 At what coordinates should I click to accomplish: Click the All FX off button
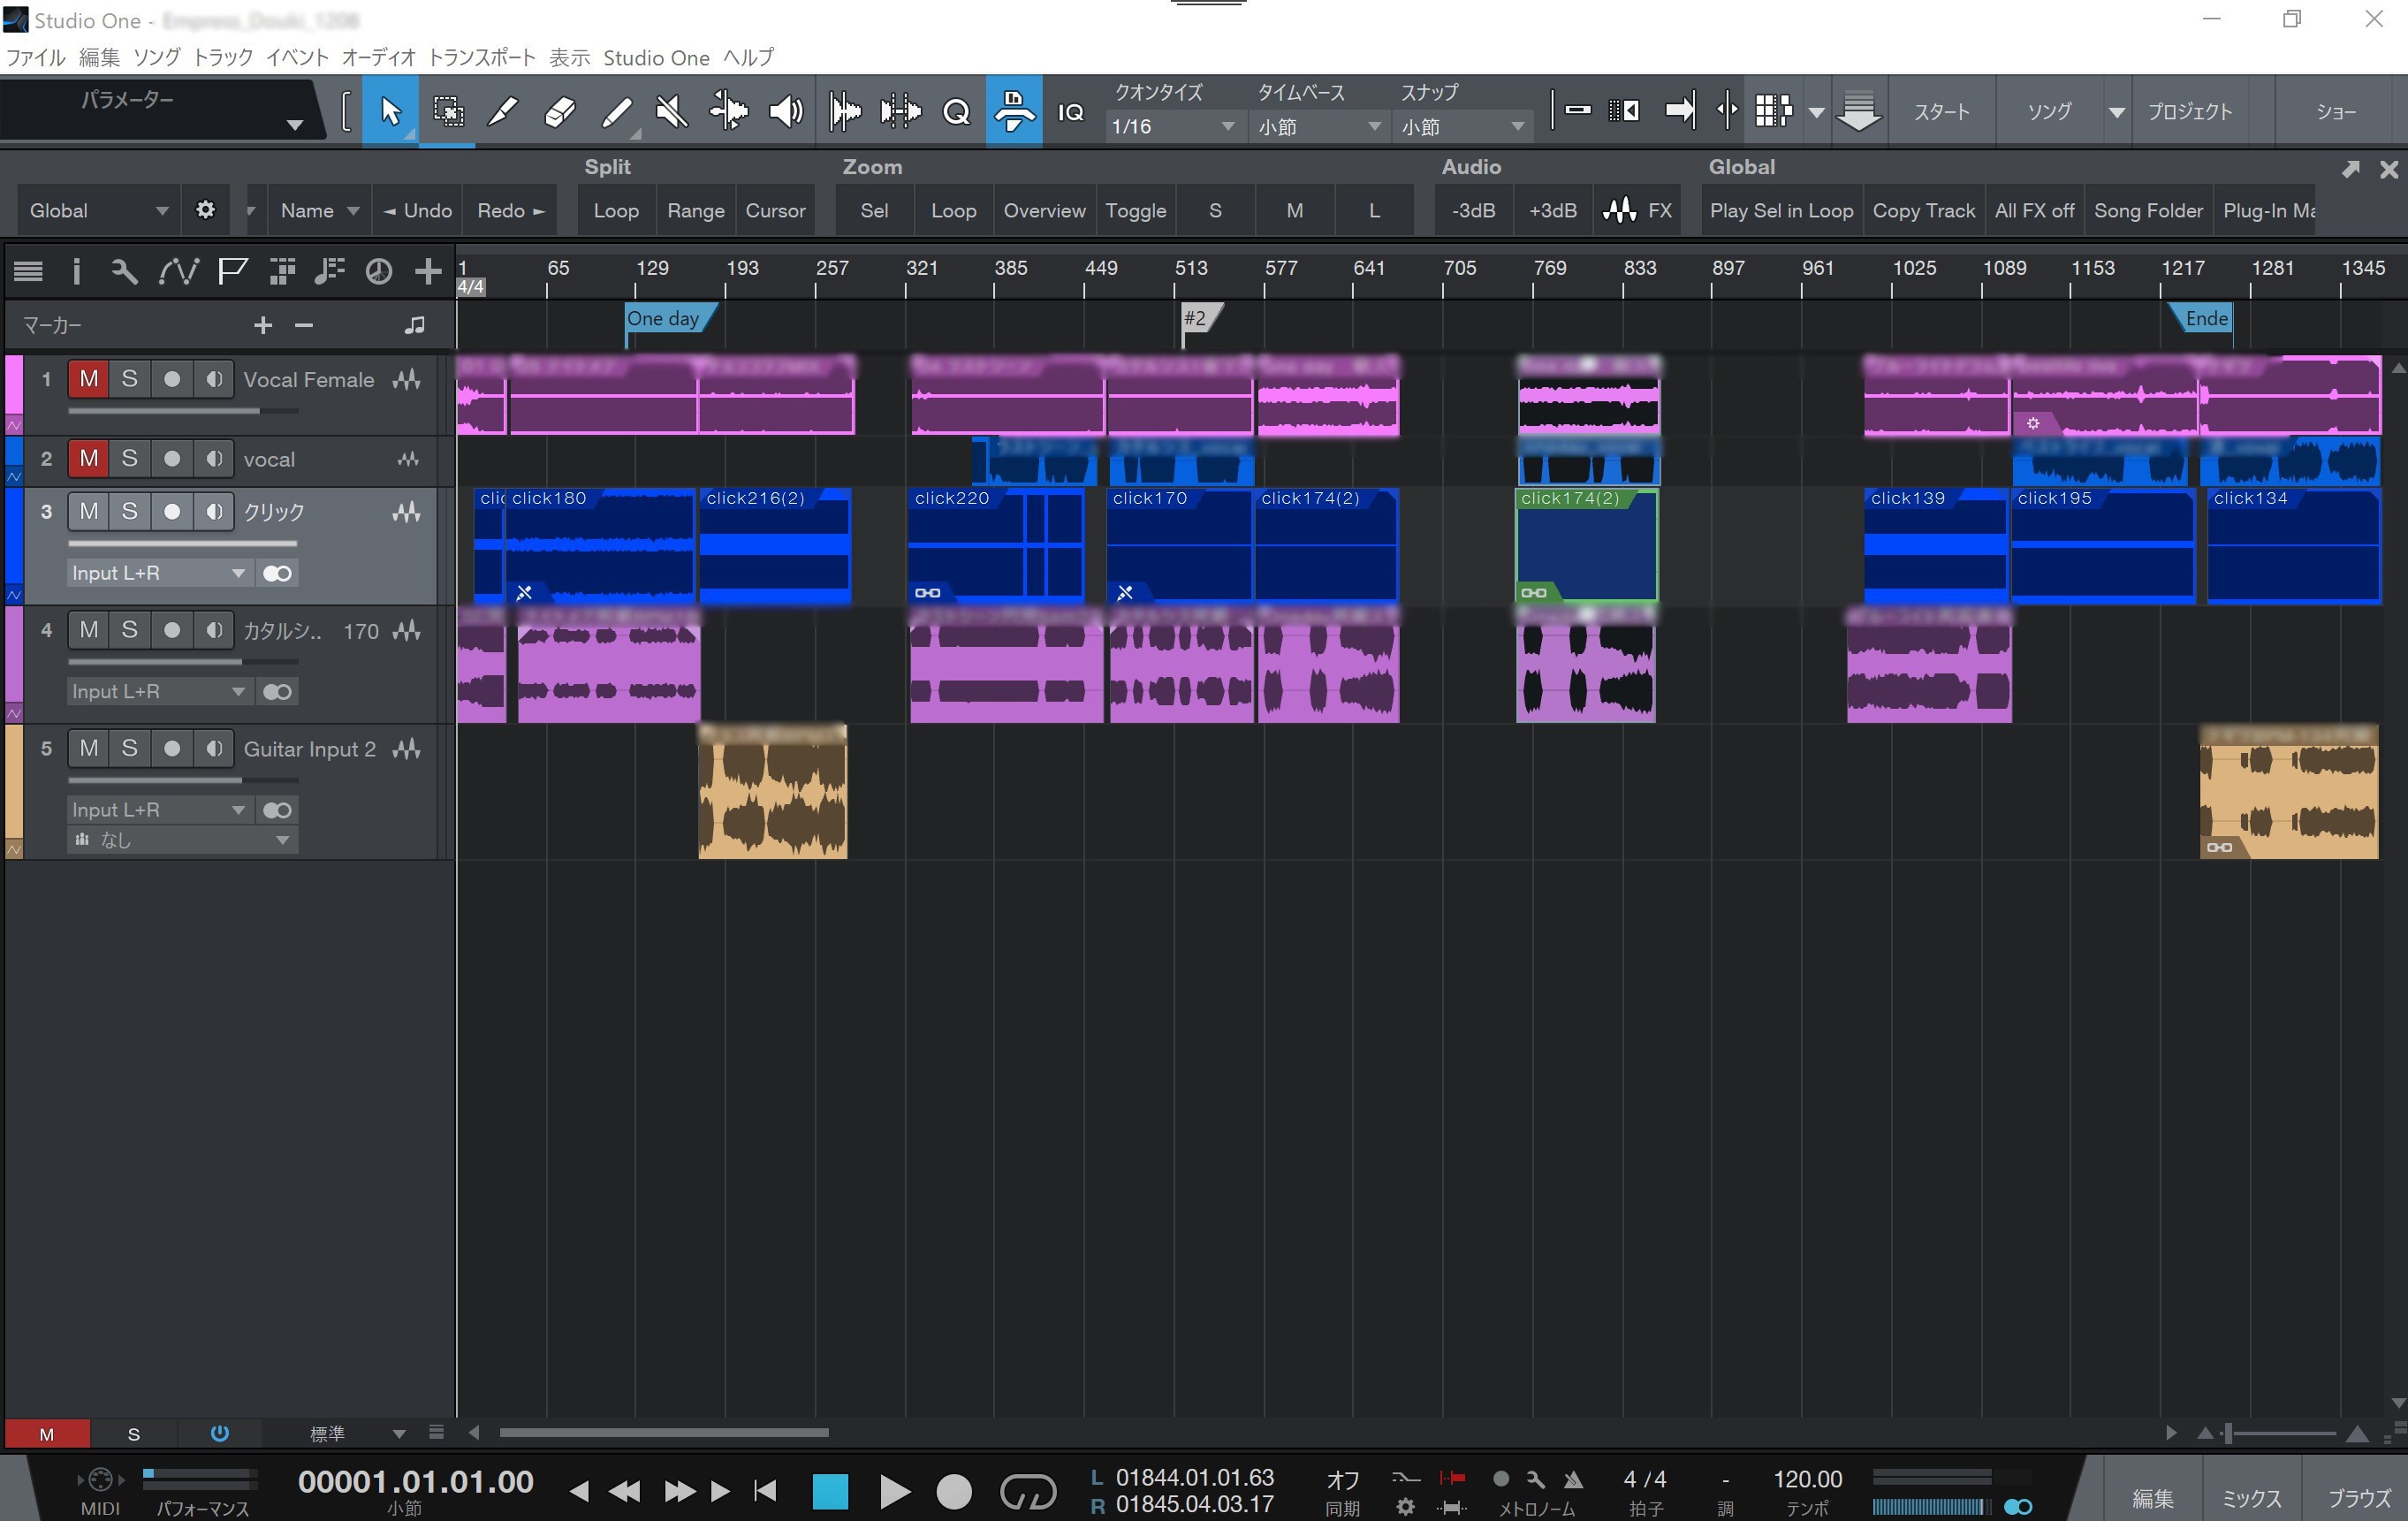point(2034,210)
